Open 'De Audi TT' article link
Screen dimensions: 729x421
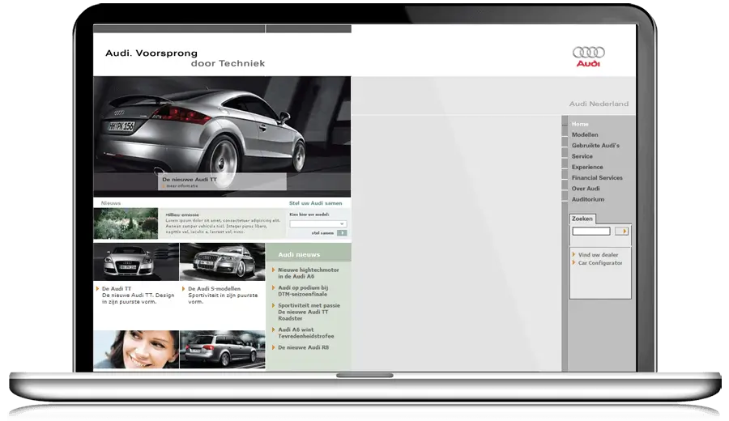(116, 288)
